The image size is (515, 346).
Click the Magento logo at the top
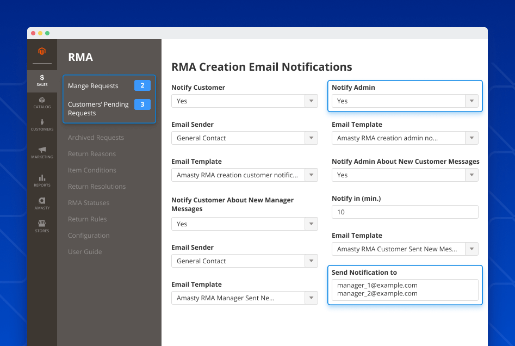point(42,51)
